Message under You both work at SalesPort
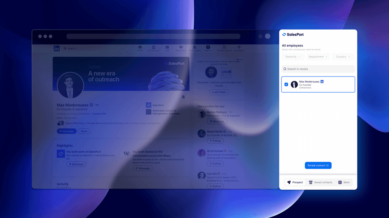 pos(76,164)
